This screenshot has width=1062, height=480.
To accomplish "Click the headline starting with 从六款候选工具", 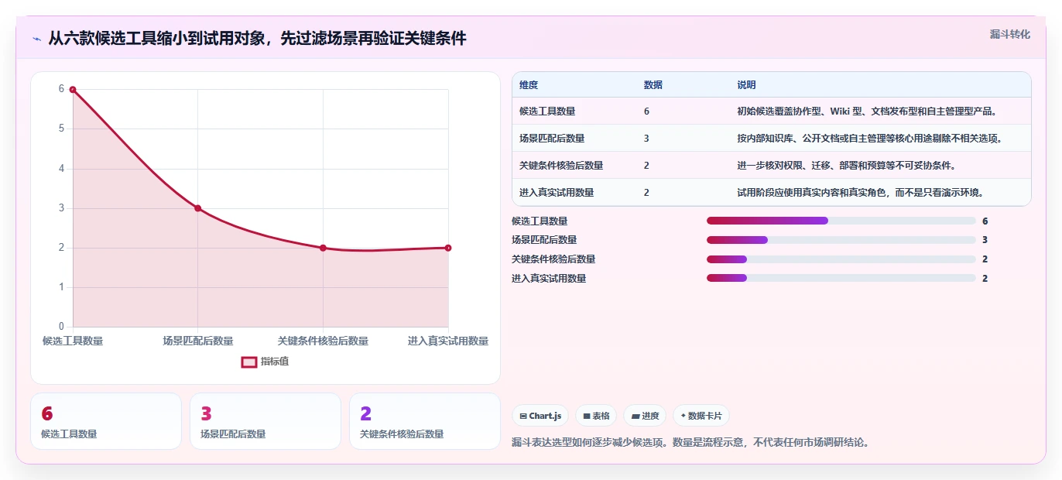I will (257, 38).
